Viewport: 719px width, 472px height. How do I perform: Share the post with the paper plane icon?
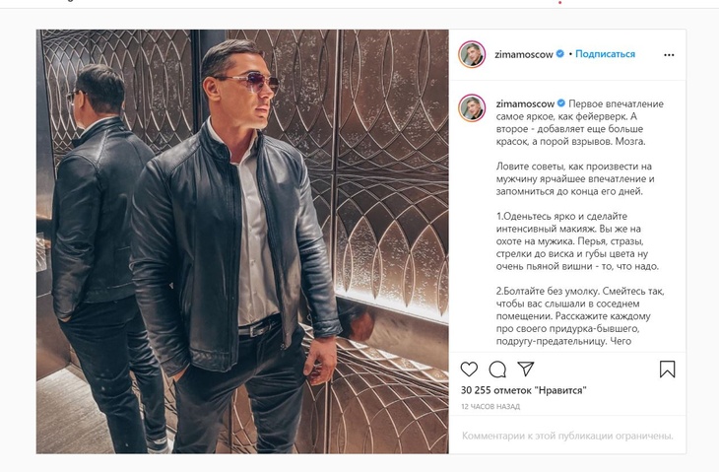[526, 369]
